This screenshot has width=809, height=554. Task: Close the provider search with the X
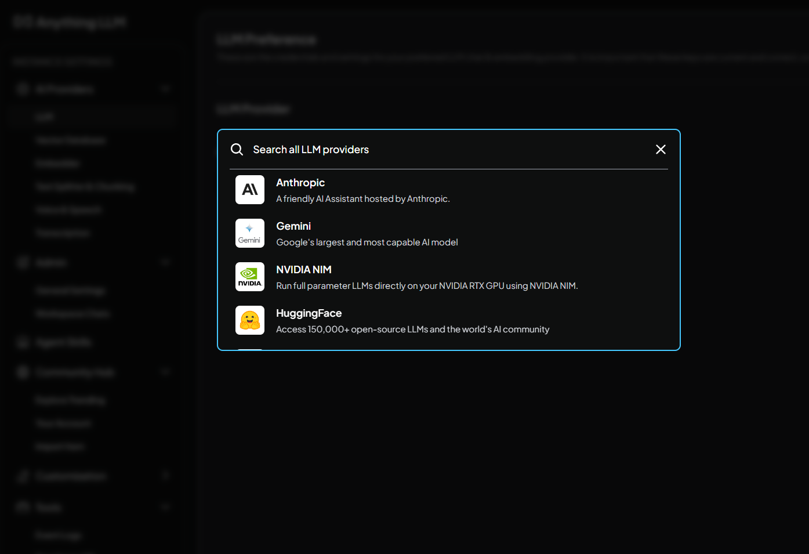[660, 150]
